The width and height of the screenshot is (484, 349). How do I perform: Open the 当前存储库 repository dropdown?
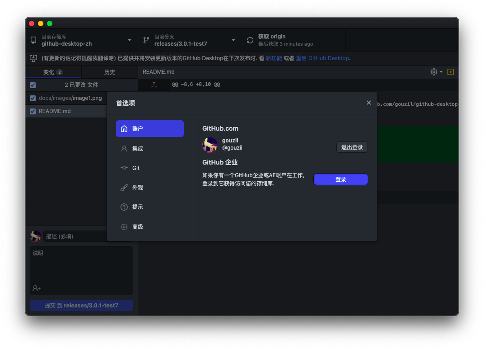coord(81,40)
